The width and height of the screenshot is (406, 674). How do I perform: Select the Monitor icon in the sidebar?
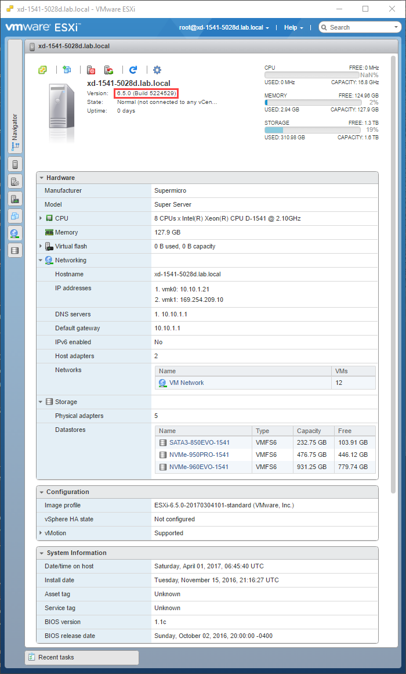pyautogui.click(x=15, y=199)
